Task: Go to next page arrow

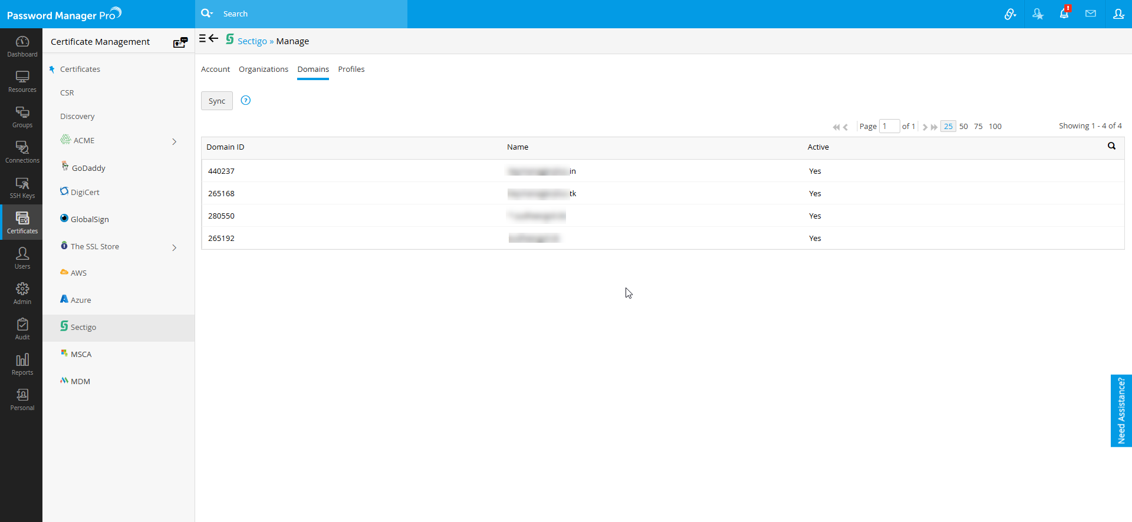Action: point(925,127)
